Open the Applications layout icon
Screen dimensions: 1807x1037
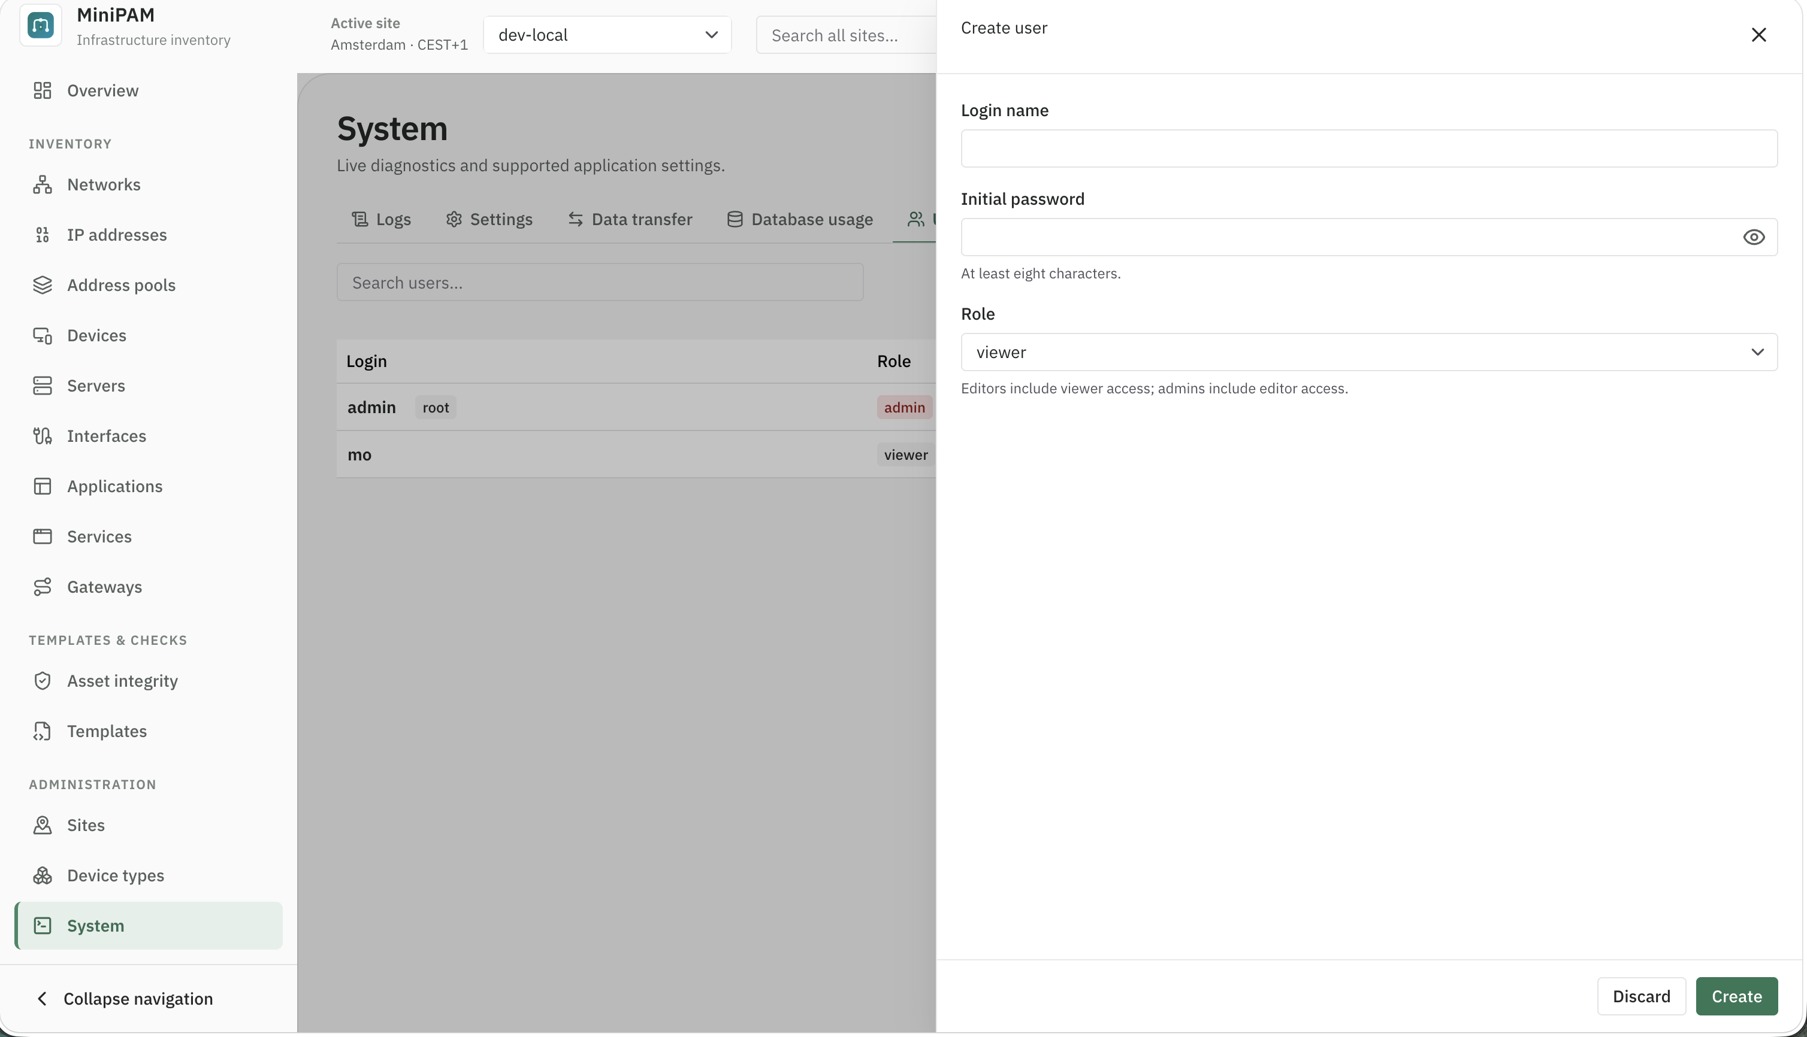coord(42,486)
